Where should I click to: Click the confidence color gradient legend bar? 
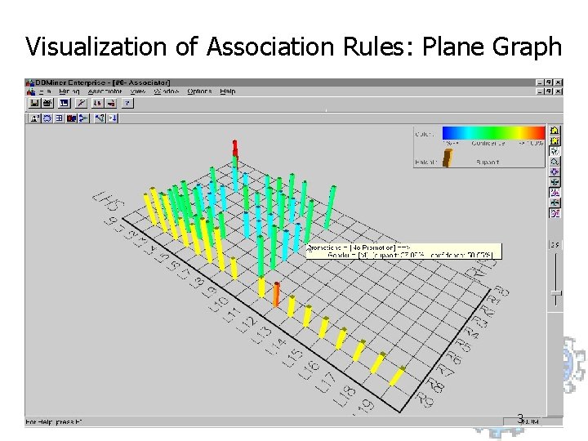pyautogui.click(x=493, y=133)
